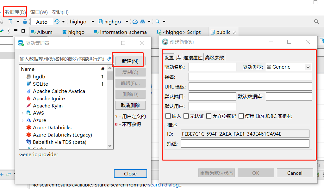Click the 驱动名称 input field

[x=212, y=67]
